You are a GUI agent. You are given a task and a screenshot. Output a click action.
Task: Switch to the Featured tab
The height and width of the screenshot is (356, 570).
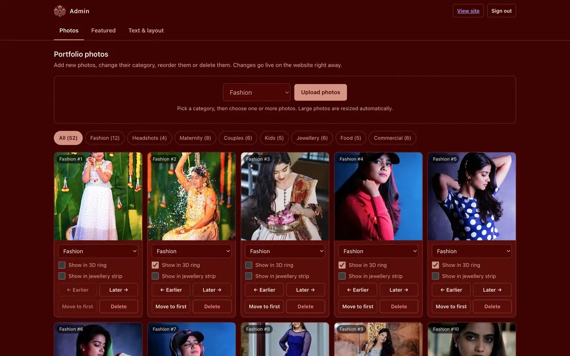pos(104,30)
